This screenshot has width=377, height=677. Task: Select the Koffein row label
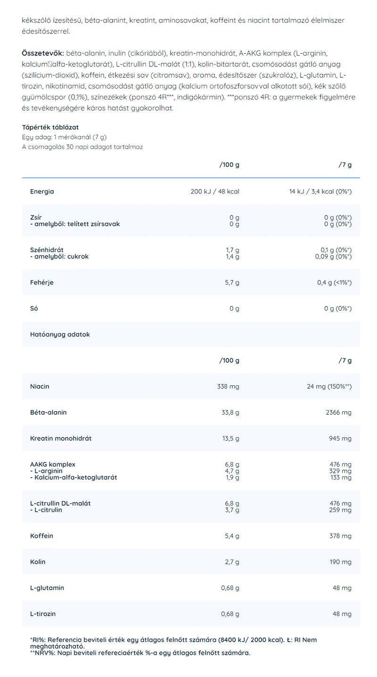click(41, 536)
